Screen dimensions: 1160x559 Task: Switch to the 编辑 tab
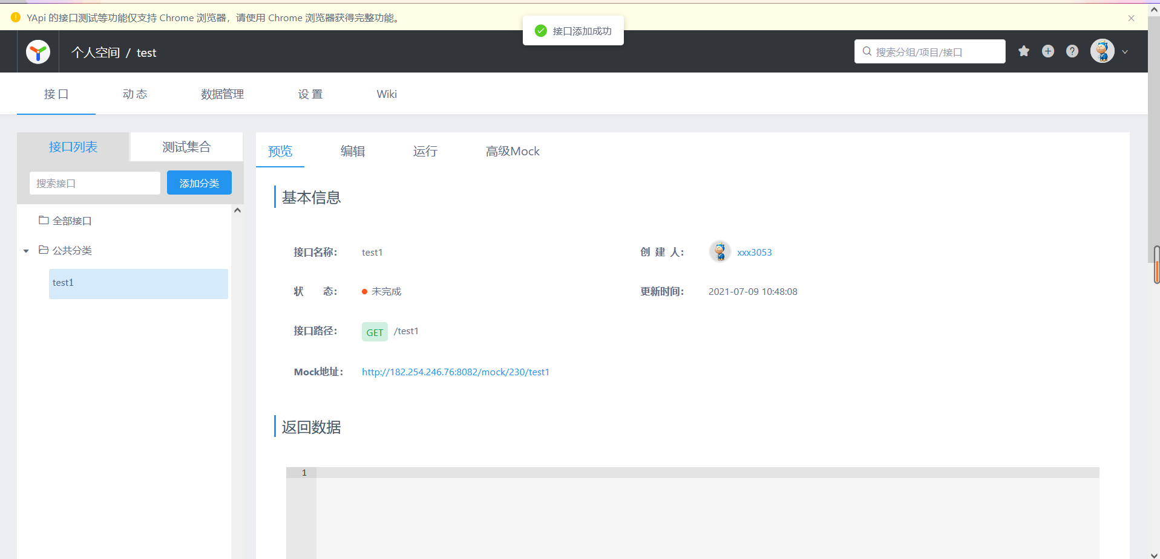click(353, 151)
